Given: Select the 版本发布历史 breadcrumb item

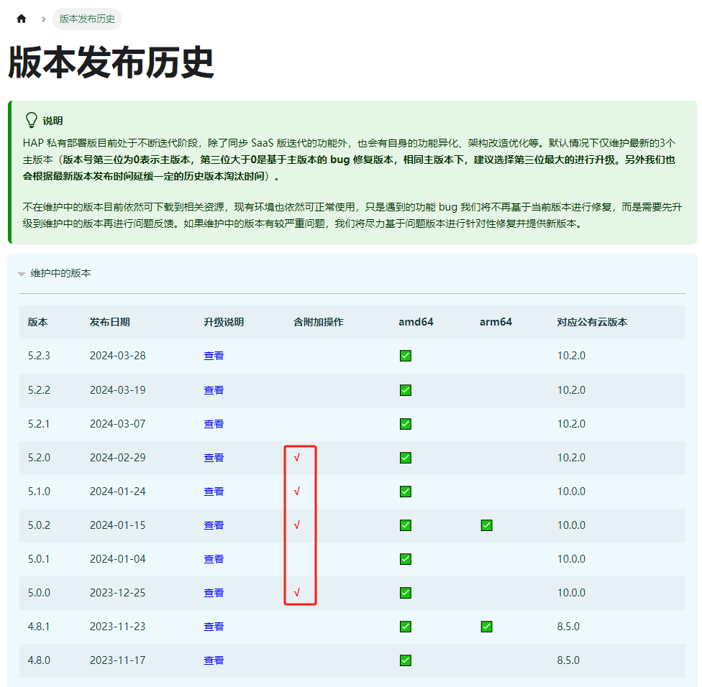Looking at the screenshot, I should 87,19.
